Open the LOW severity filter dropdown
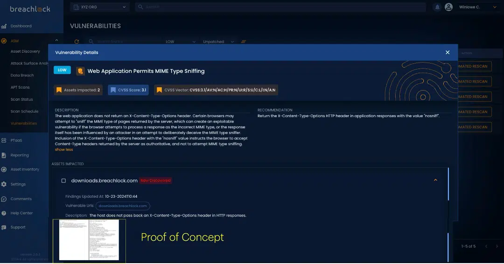504x264 pixels. [180, 42]
